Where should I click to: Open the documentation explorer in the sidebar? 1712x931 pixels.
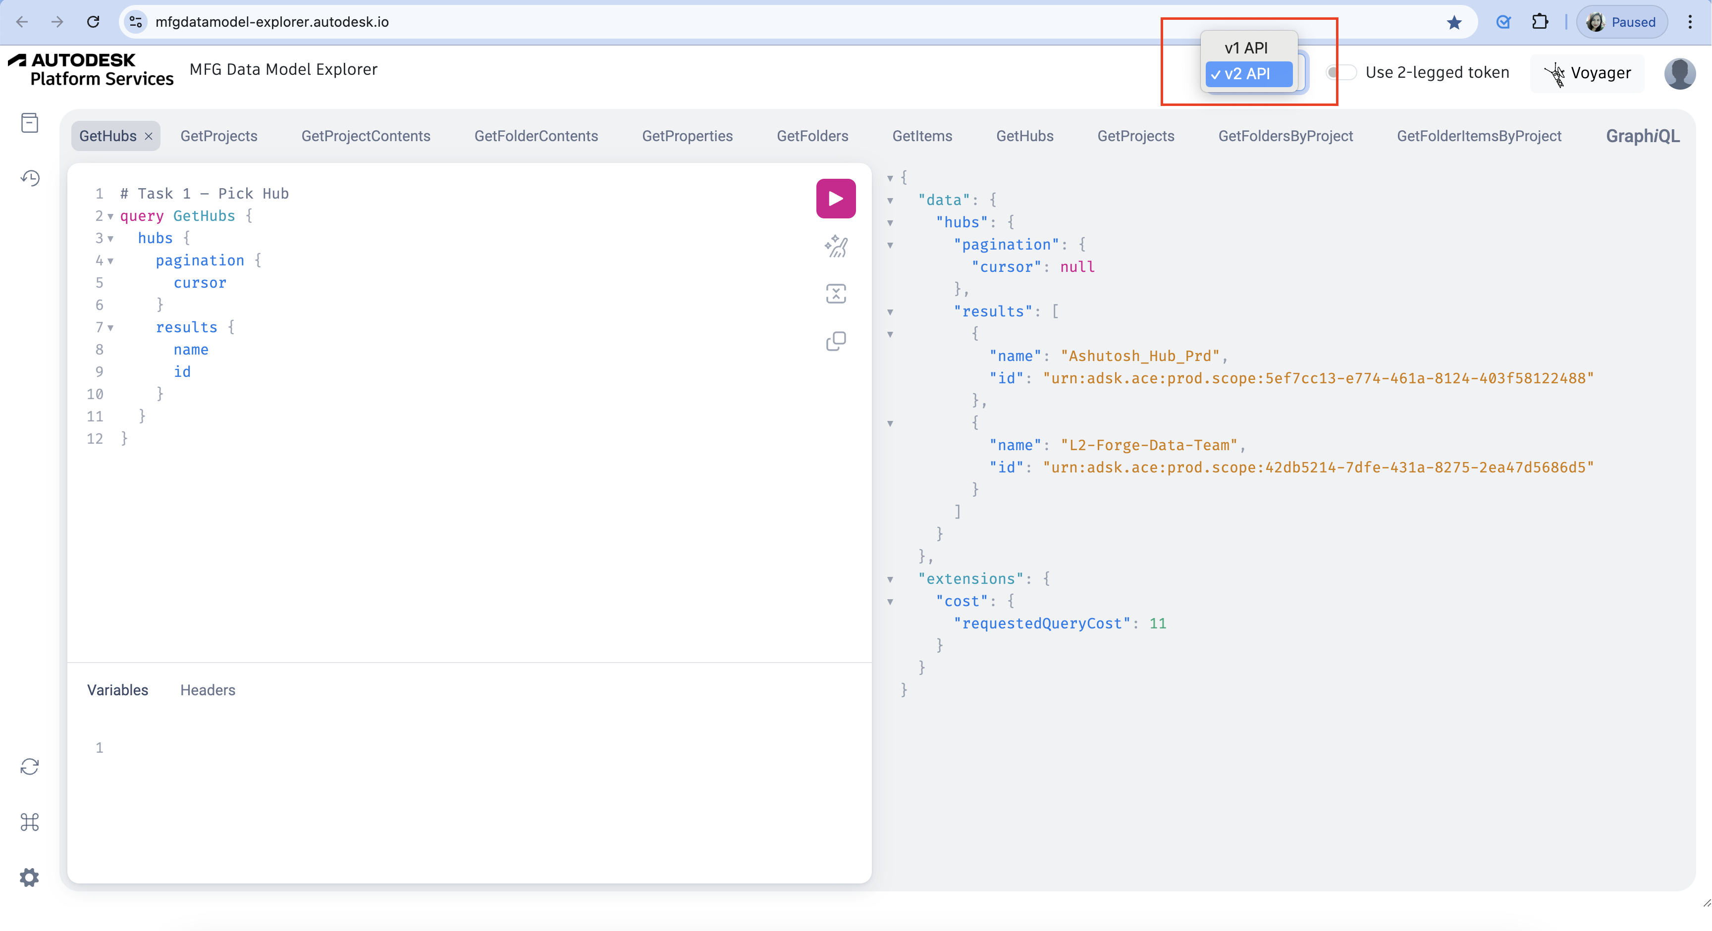coord(30,123)
